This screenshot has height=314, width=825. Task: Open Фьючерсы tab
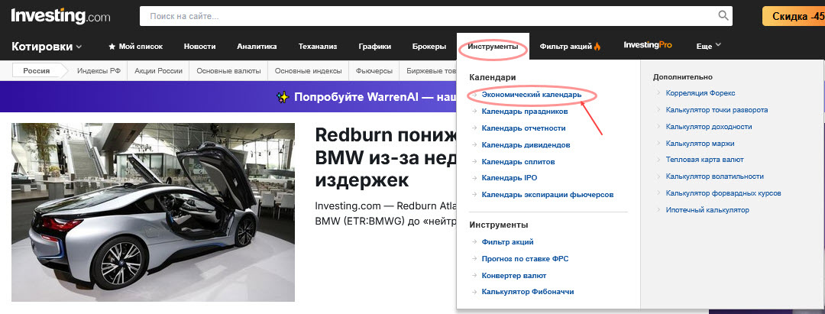point(373,70)
